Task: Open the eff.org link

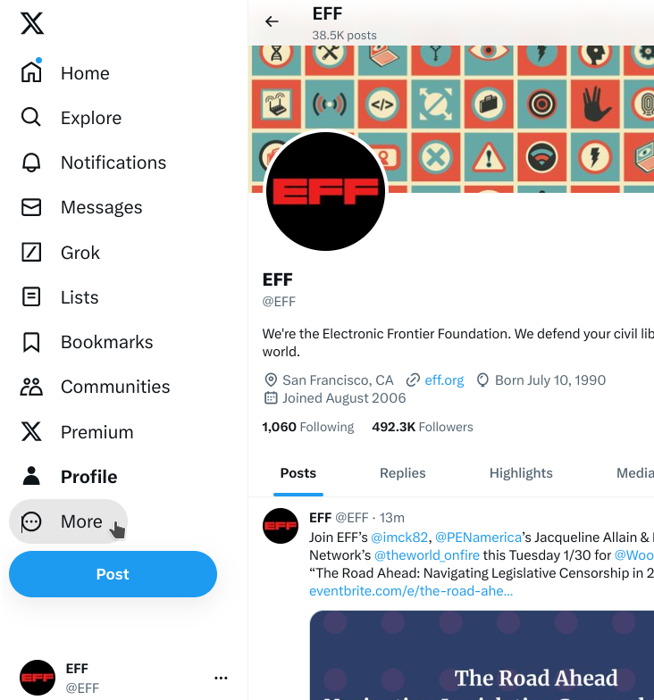Action: (x=444, y=380)
